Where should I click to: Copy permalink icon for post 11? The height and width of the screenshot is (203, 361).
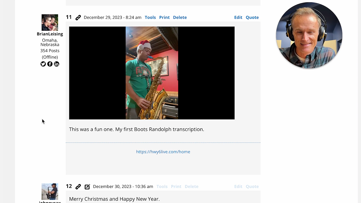click(78, 17)
